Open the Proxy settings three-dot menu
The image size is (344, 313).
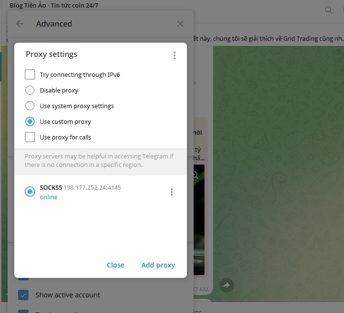pos(175,55)
